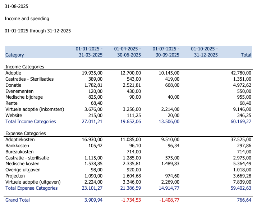Click Evenementen value 430,00
257x207 pixels.
134,91
